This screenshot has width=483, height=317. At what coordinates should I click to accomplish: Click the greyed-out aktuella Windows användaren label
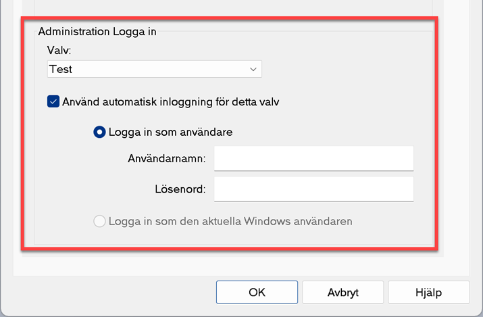click(230, 221)
